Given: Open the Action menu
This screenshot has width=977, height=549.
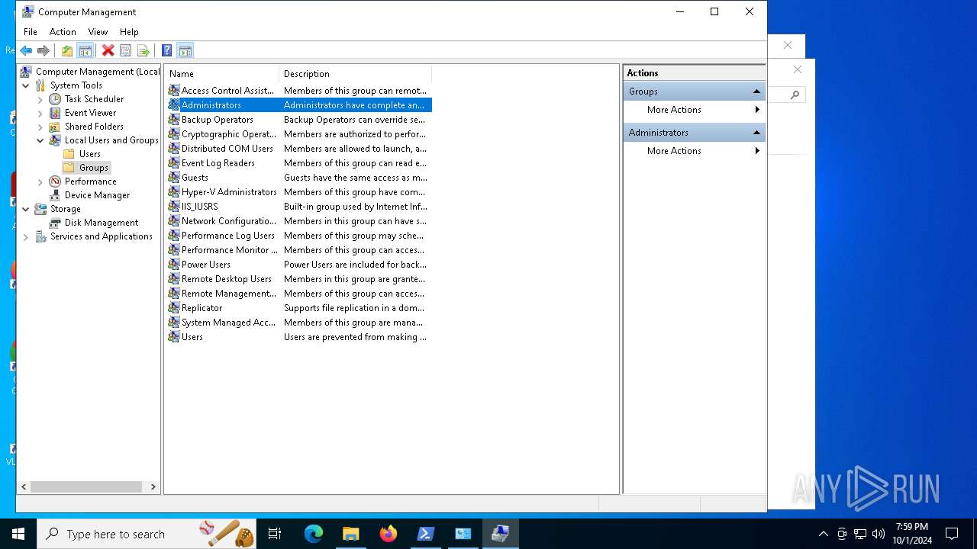Looking at the screenshot, I should point(63,32).
